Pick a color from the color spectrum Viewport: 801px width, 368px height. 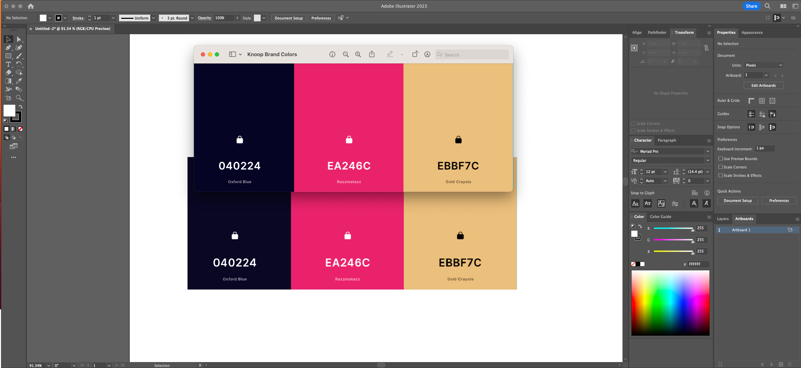[670, 302]
